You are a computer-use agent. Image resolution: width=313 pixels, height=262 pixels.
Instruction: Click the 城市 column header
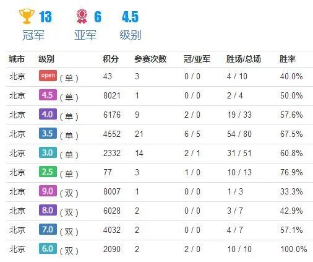coord(17,59)
